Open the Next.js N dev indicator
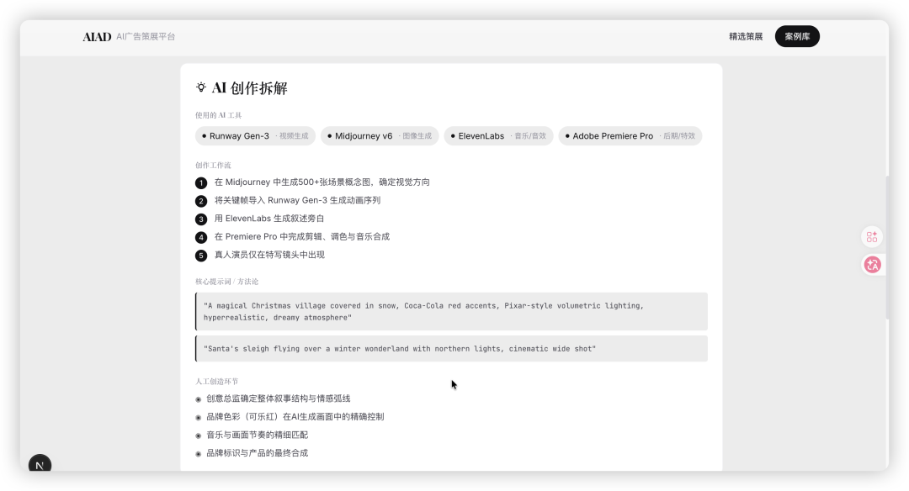Viewport: 909px width, 491px height. click(x=40, y=465)
